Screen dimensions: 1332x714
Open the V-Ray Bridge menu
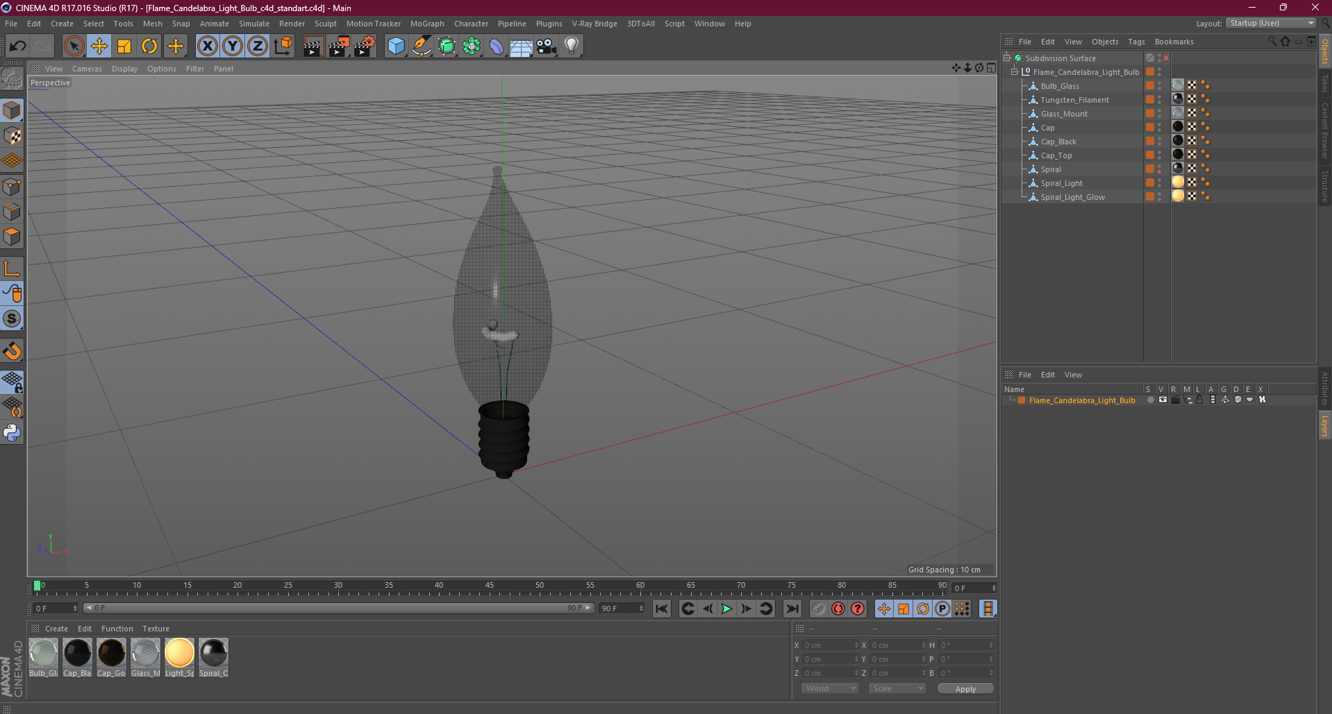[x=594, y=24]
